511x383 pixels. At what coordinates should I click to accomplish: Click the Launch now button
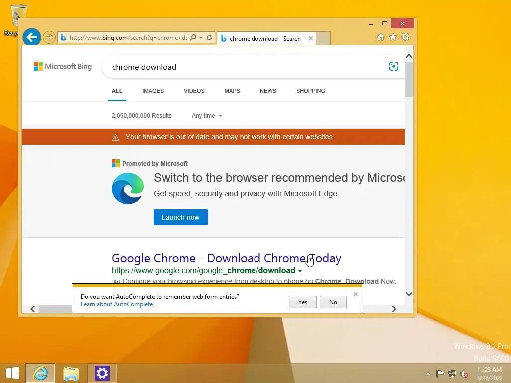click(181, 217)
